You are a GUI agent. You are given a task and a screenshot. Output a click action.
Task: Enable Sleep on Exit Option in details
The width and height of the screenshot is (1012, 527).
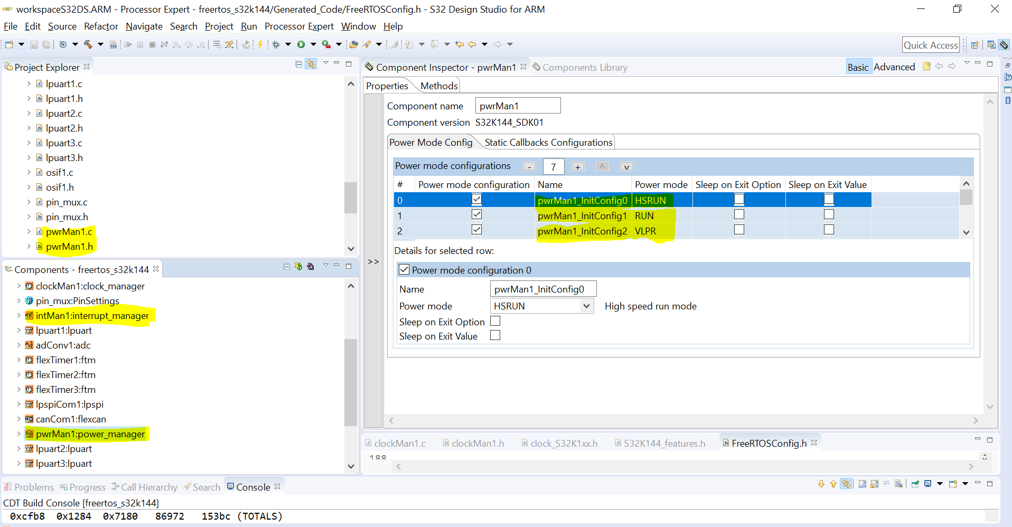coord(495,321)
